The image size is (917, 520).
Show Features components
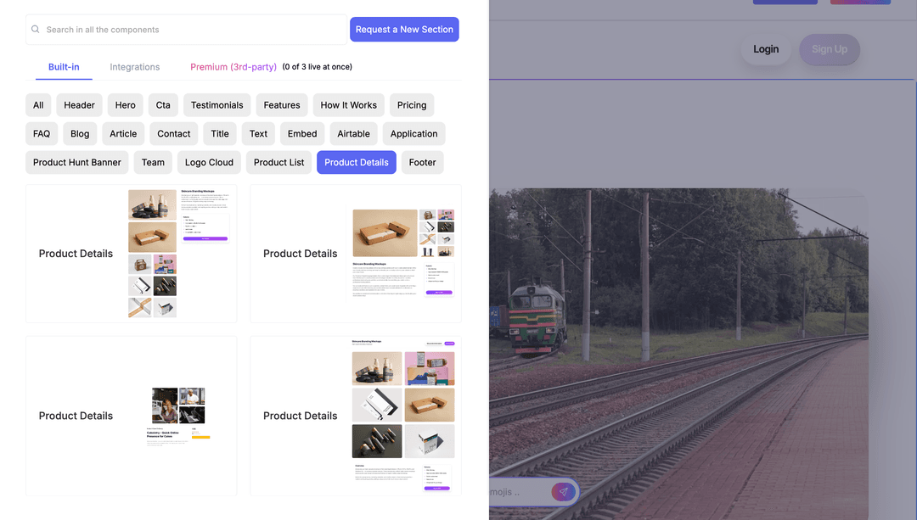click(282, 105)
